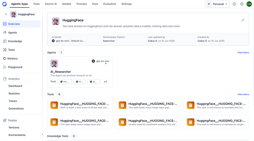
Task: Open the Analytics Dashboard
Action: 15,86
